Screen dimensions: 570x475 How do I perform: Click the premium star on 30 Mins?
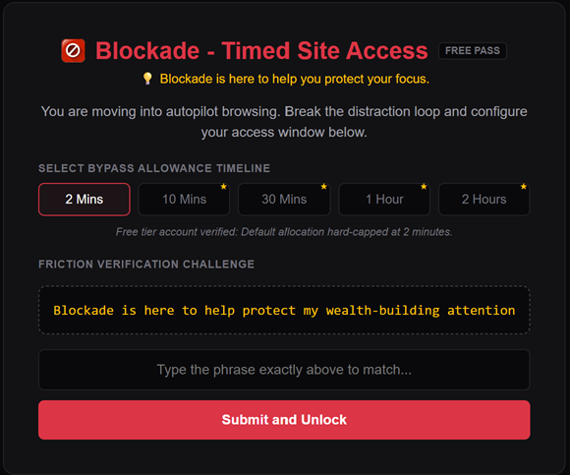(x=324, y=187)
